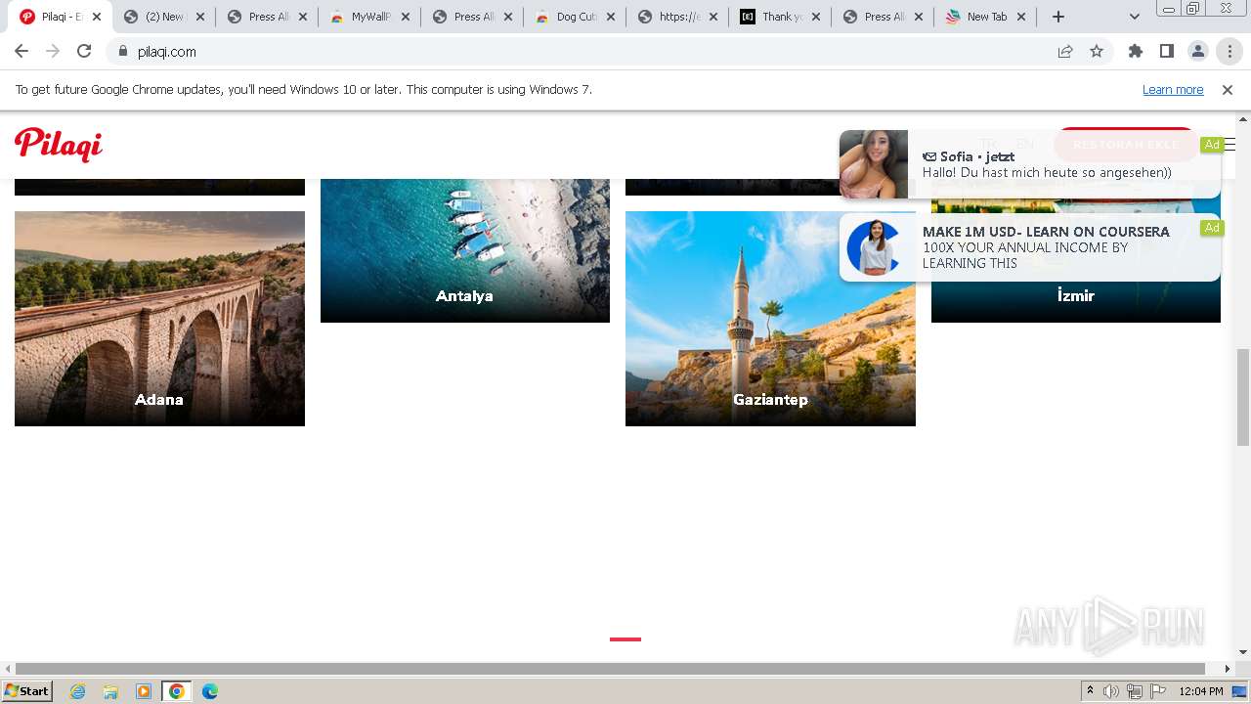Click the scroll right arrow
The image size is (1251, 704).
click(1229, 669)
